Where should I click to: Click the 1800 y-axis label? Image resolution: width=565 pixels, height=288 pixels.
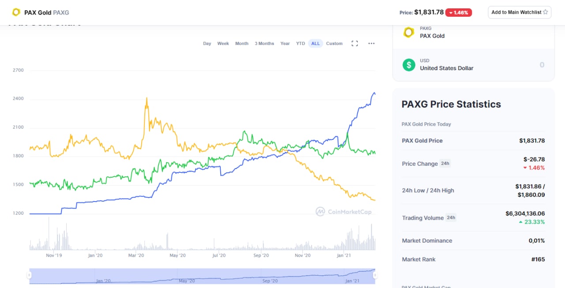coord(19,156)
